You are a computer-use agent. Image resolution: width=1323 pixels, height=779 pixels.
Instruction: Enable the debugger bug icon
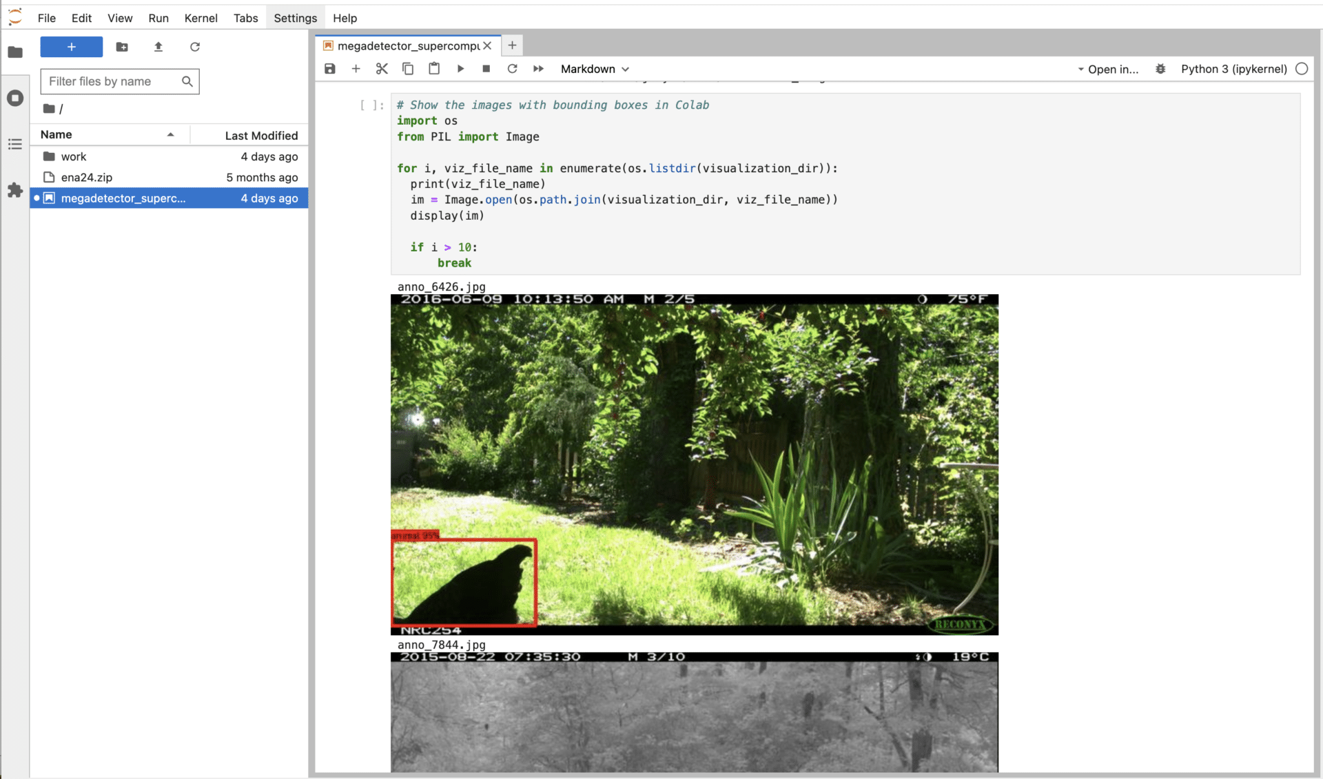coord(1160,69)
